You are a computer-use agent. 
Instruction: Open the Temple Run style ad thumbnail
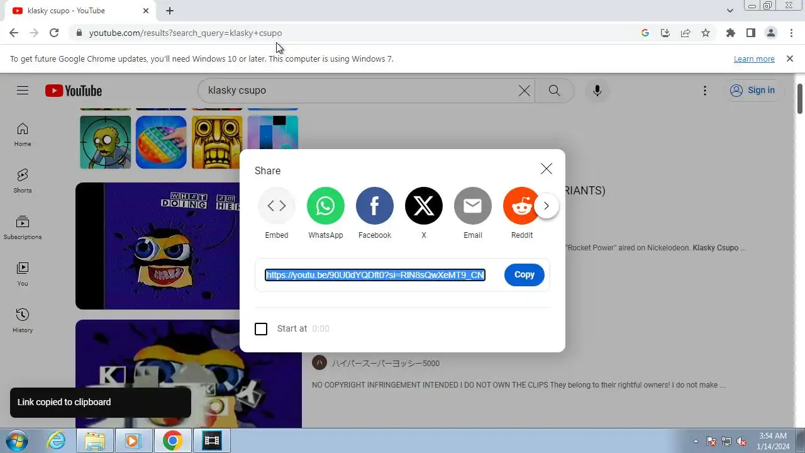[x=217, y=142]
